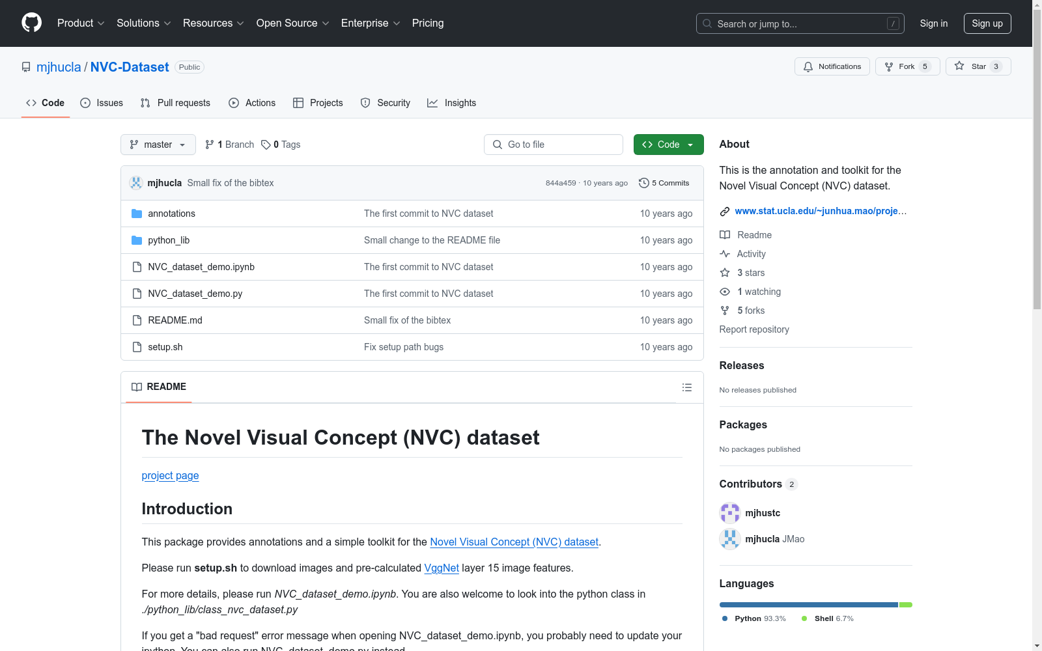The width and height of the screenshot is (1042, 651).
Task: Click the Report repository link
Action: [x=754, y=329]
